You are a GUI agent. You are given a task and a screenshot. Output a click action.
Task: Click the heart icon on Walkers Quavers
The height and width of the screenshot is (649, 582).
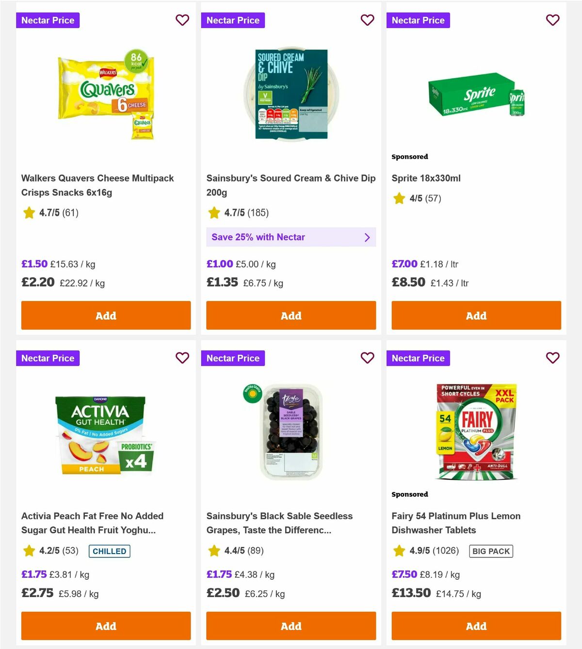coord(182,20)
